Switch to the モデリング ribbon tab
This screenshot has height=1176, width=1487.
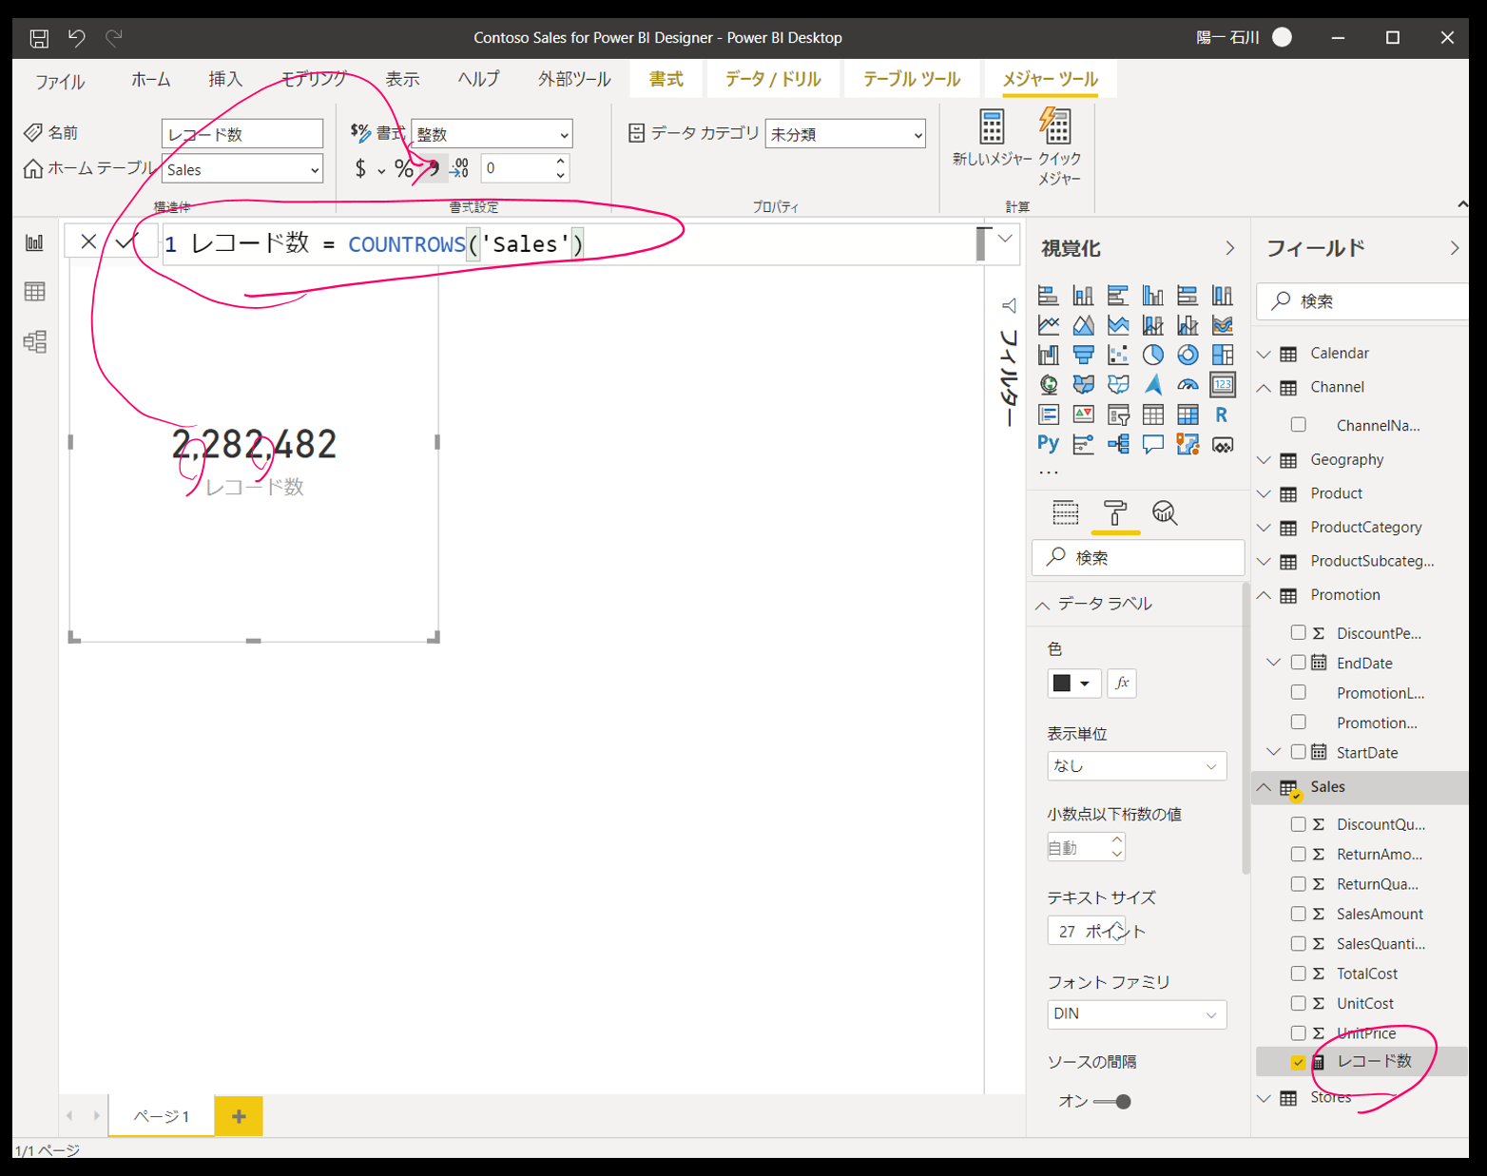pos(315,79)
